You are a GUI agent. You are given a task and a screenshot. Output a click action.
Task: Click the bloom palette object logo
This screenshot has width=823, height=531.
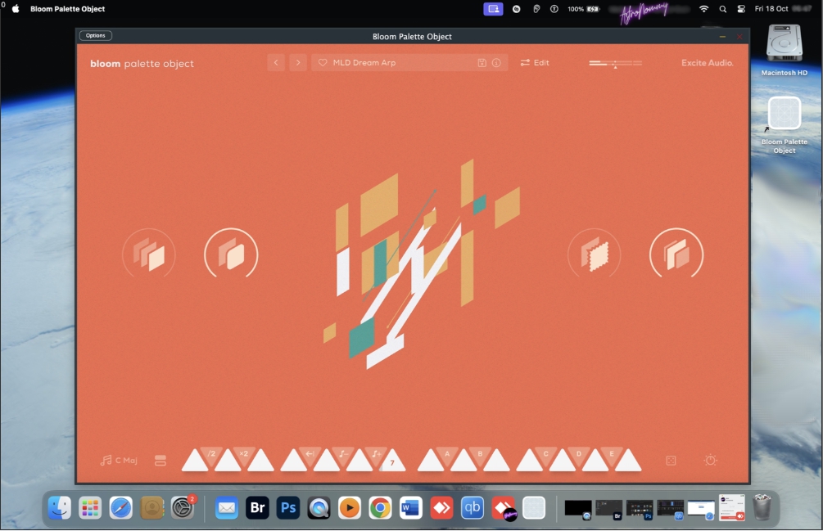coord(142,64)
